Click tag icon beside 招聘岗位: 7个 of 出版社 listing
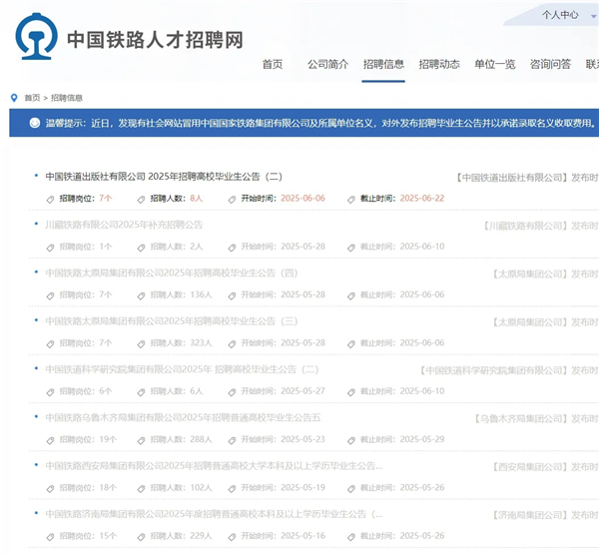This screenshot has height=556, width=599. click(51, 200)
